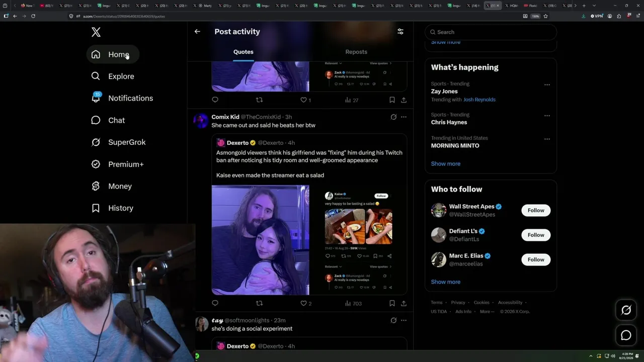644x362 pixels.
Task: Open a new browser tab with plus button
Action: tap(584, 6)
